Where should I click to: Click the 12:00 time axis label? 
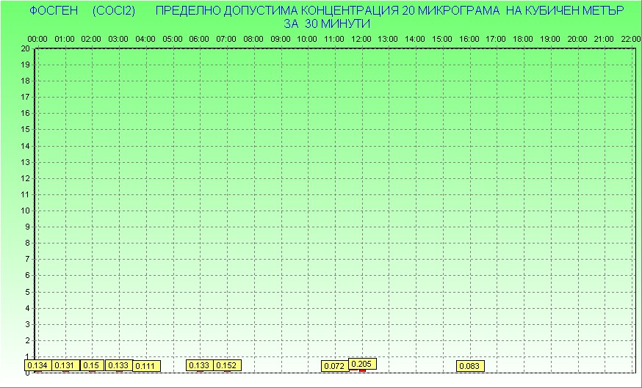361,38
